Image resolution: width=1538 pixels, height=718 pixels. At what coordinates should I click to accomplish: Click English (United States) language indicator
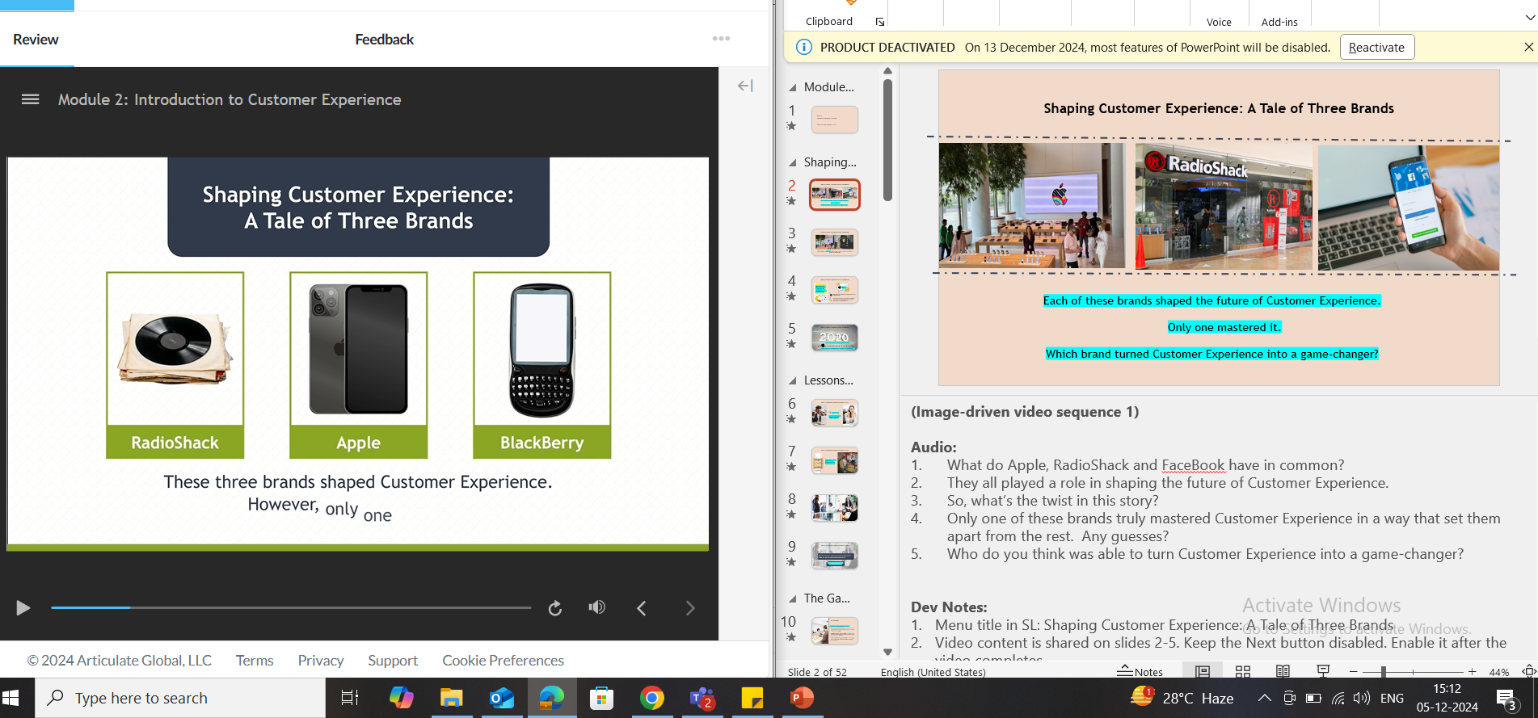tap(933, 672)
